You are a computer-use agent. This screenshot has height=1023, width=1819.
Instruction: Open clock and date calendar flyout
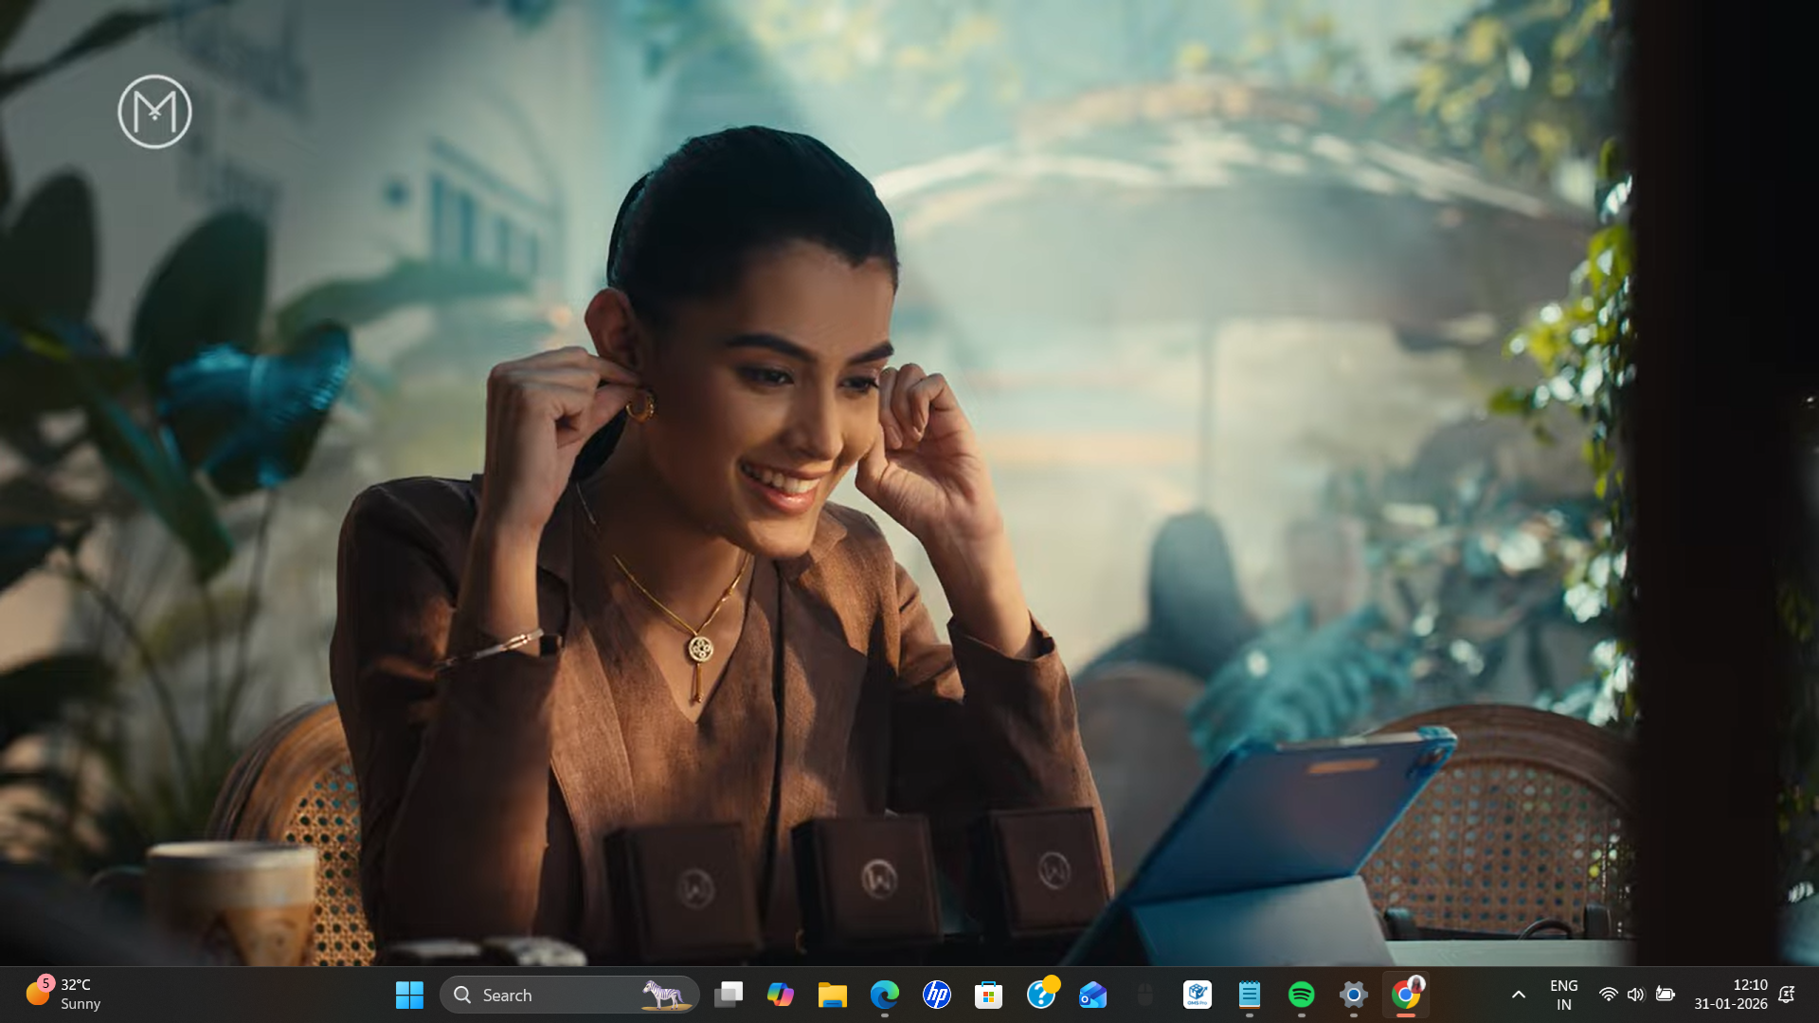(1730, 995)
